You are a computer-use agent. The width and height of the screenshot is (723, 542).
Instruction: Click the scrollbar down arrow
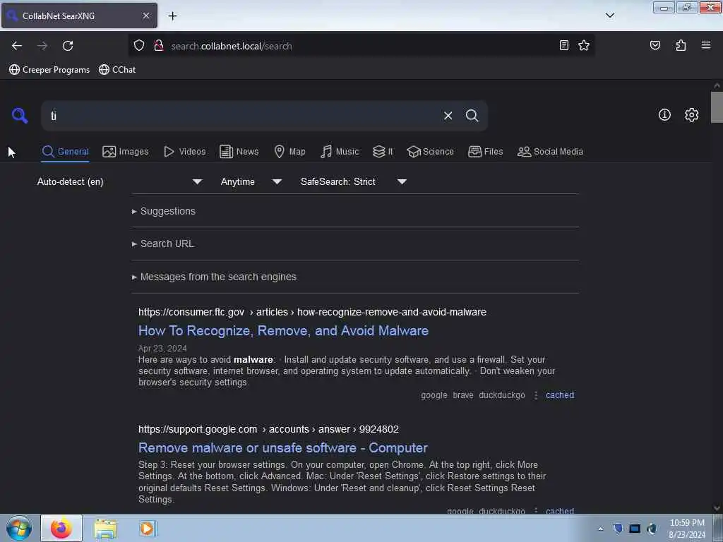pos(717,508)
